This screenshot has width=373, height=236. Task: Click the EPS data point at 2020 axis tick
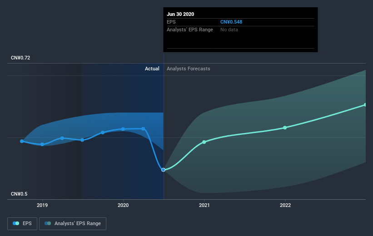tap(123, 129)
